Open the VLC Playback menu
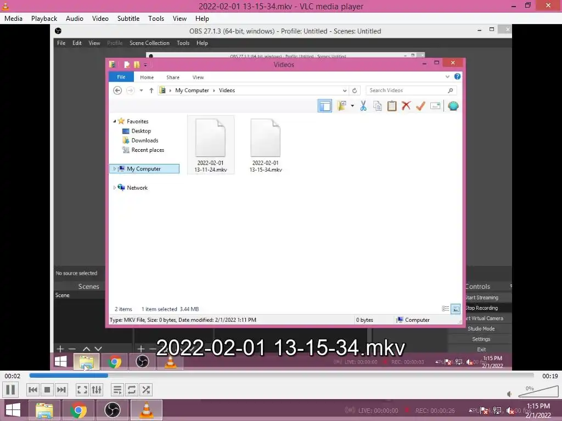The image size is (562, 421). coord(44,19)
